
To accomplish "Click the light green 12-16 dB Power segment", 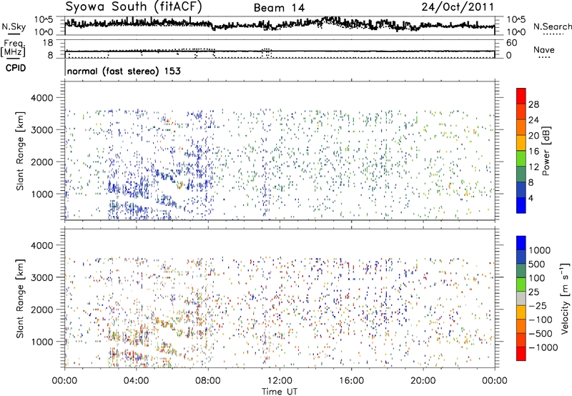I will tap(521, 158).
